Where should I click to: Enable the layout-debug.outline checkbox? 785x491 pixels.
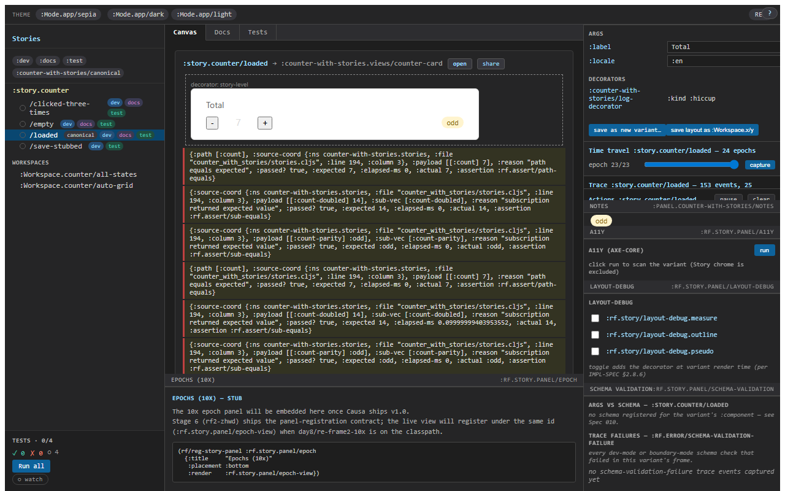tap(595, 334)
